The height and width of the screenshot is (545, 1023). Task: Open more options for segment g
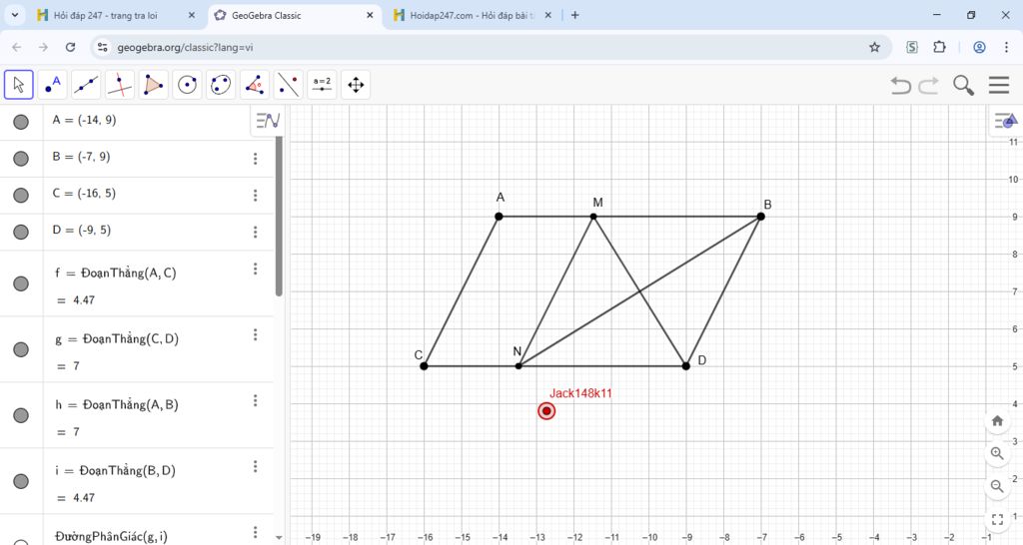coord(255,334)
